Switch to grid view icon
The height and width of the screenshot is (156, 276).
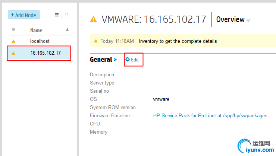click(66, 15)
